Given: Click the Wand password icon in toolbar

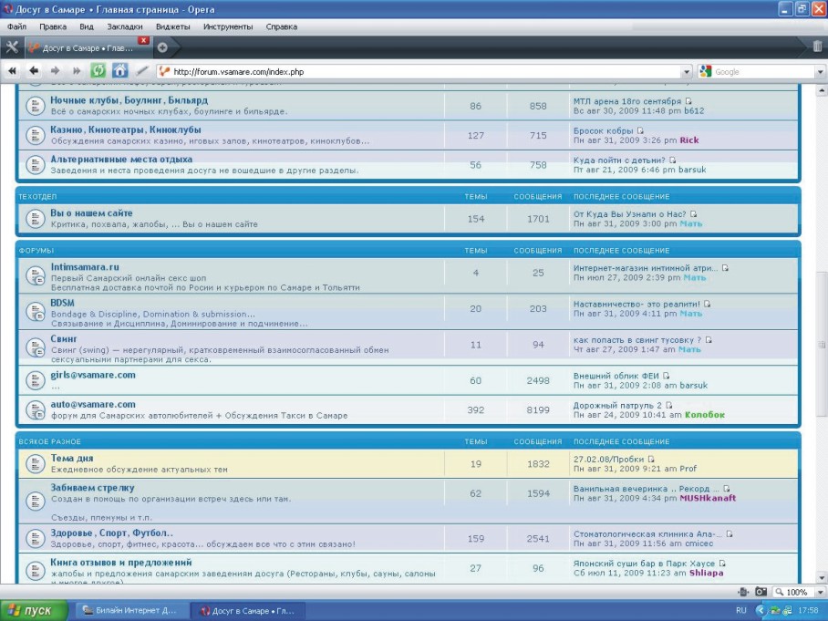Looking at the screenshot, I should (142, 71).
